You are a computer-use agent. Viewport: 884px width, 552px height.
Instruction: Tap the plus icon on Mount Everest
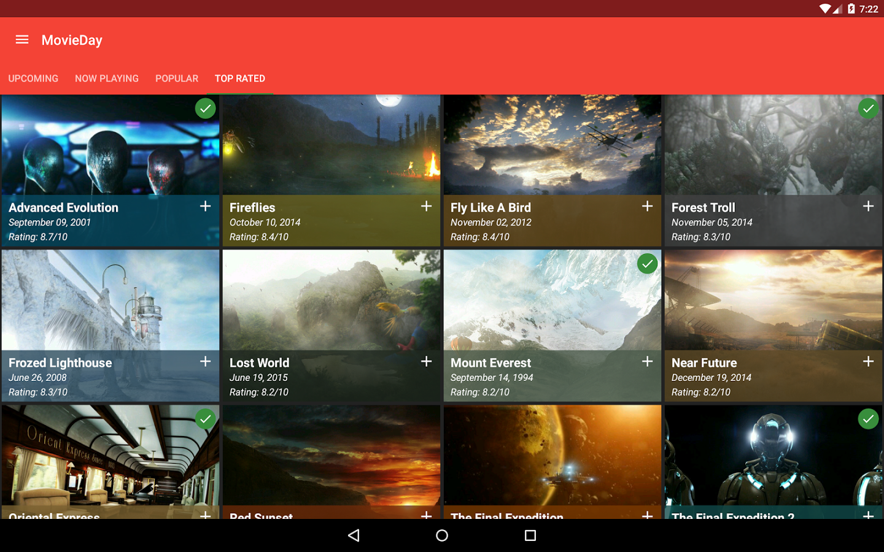pos(648,361)
